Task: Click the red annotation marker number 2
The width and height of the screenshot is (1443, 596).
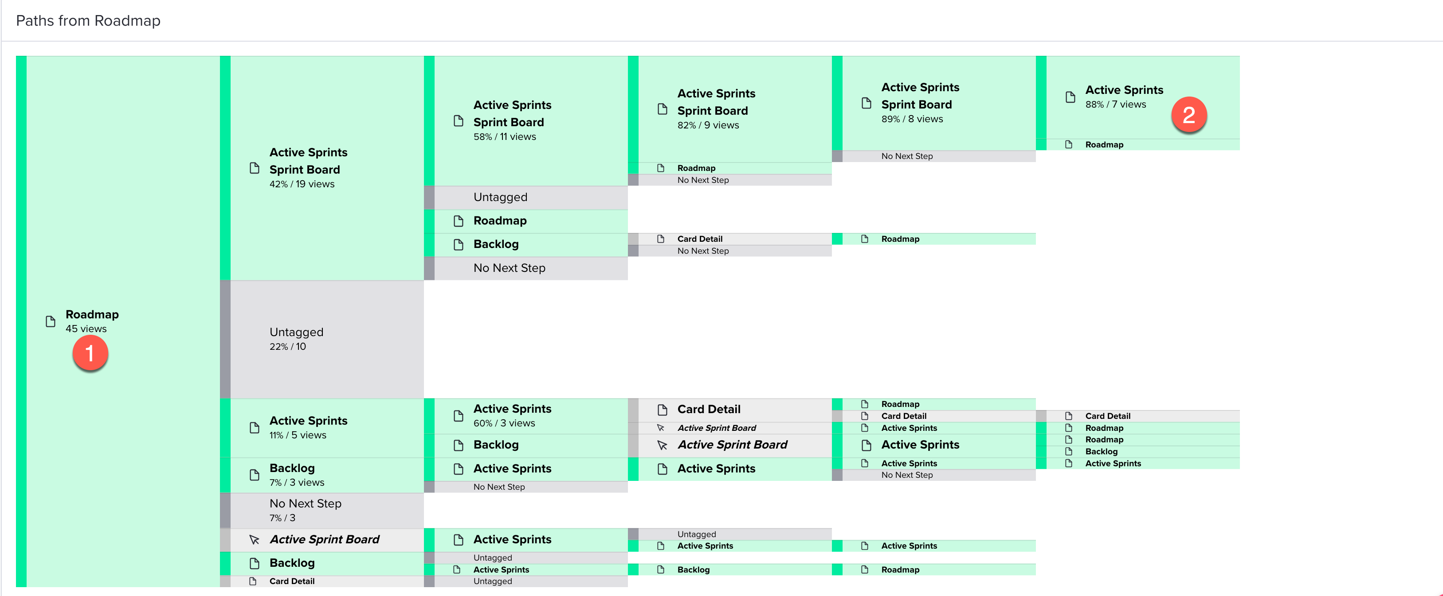Action: (x=1189, y=115)
